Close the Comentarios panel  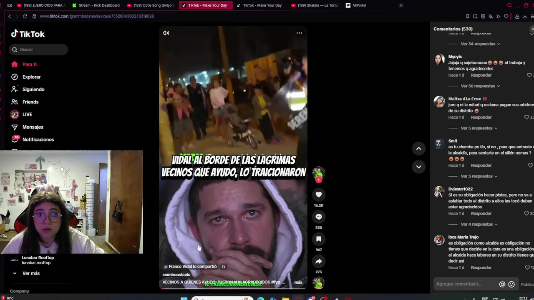(x=532, y=29)
